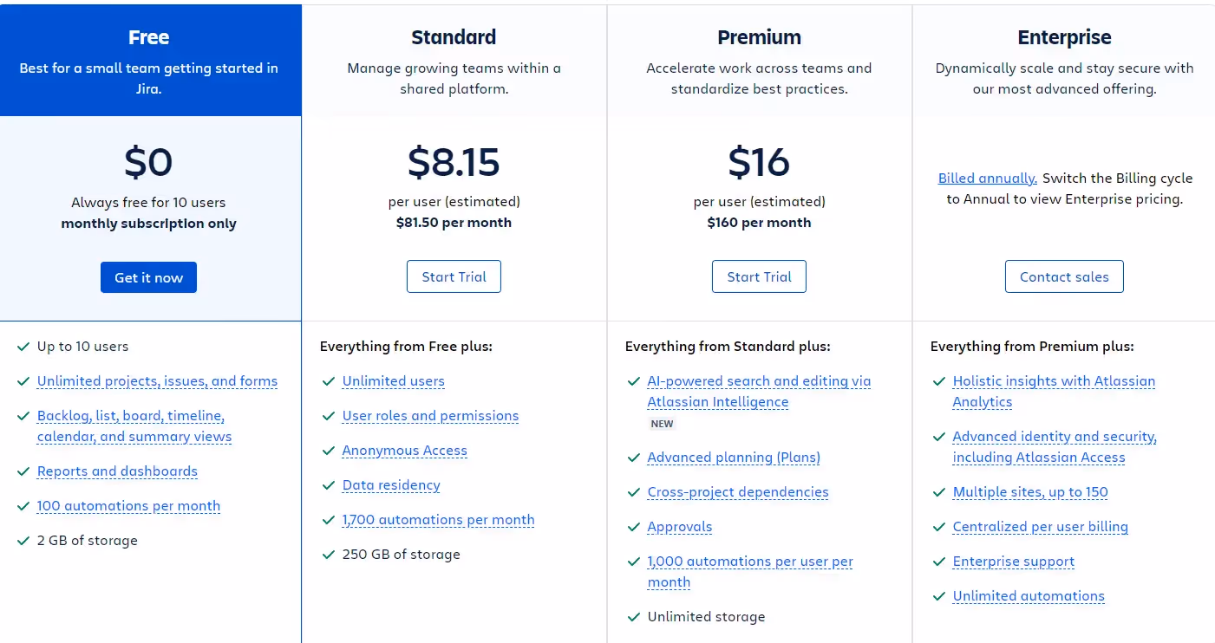Viewport: 1215px width, 643px height.
Task: Open the Reports and dashboards link
Action: point(117,471)
